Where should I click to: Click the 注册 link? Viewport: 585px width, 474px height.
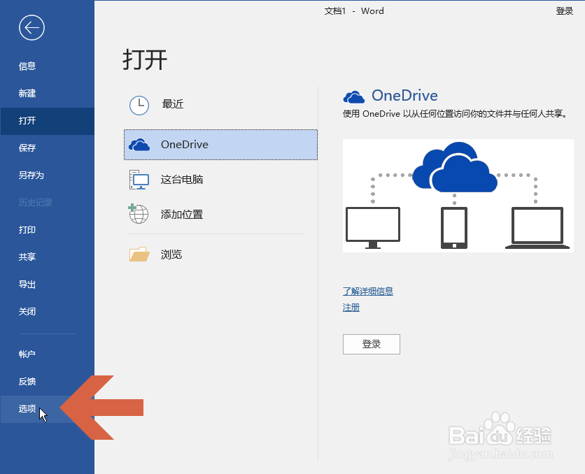click(351, 308)
